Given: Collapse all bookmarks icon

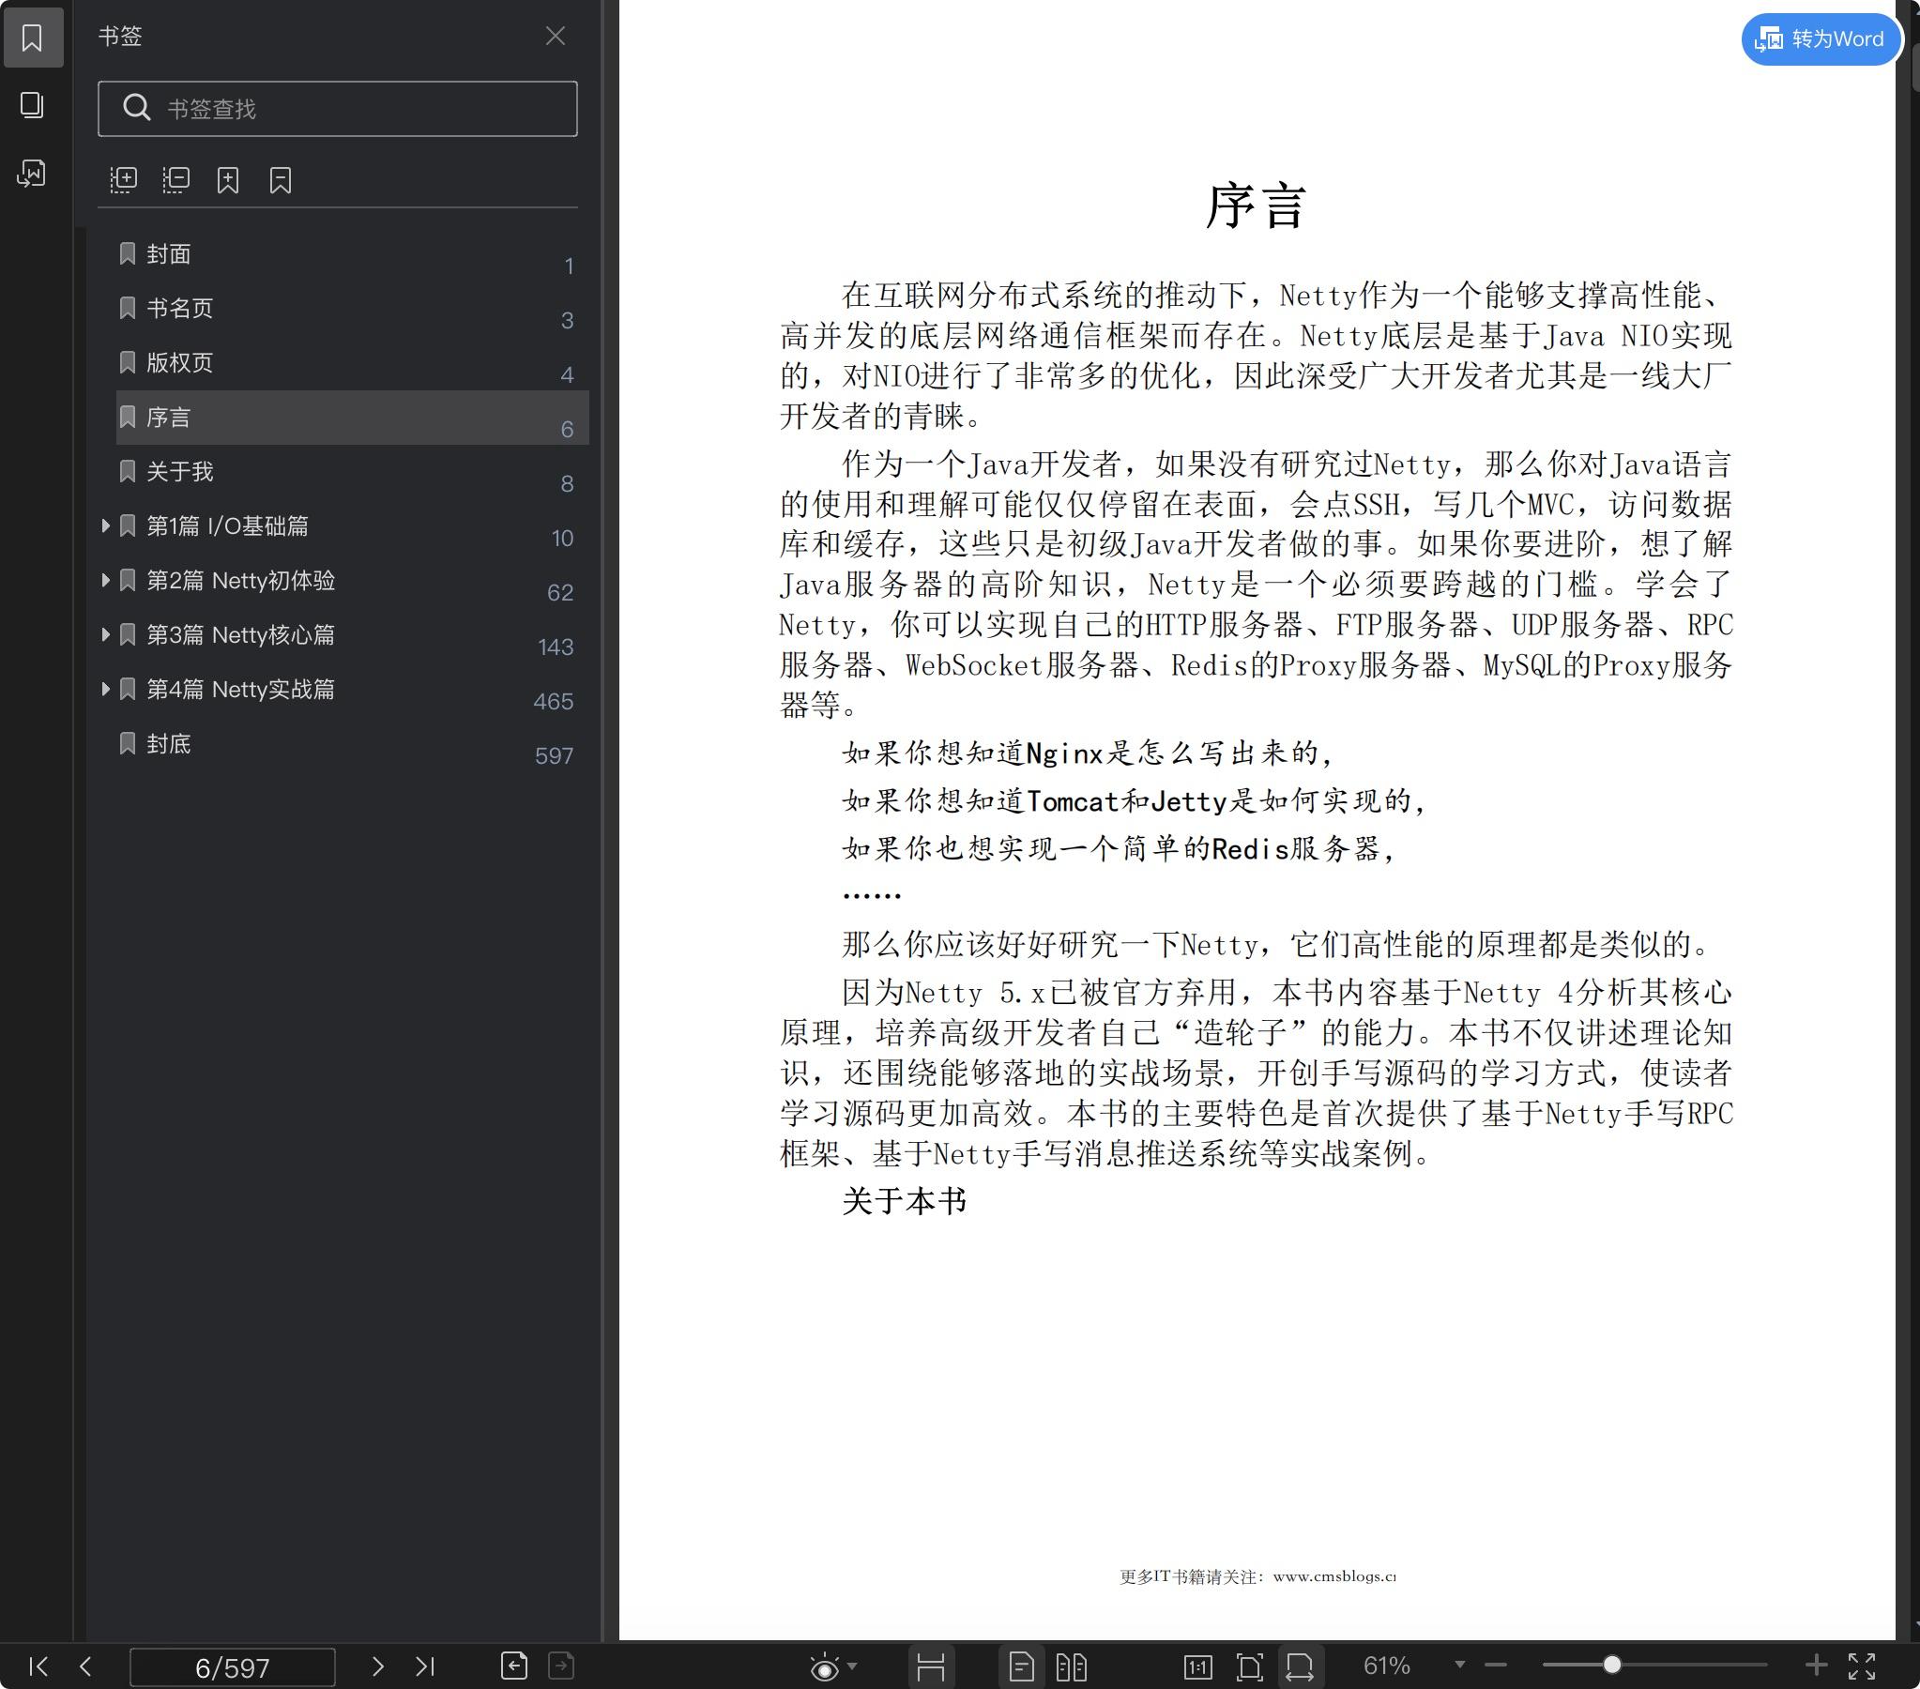Looking at the screenshot, I should click(x=175, y=179).
